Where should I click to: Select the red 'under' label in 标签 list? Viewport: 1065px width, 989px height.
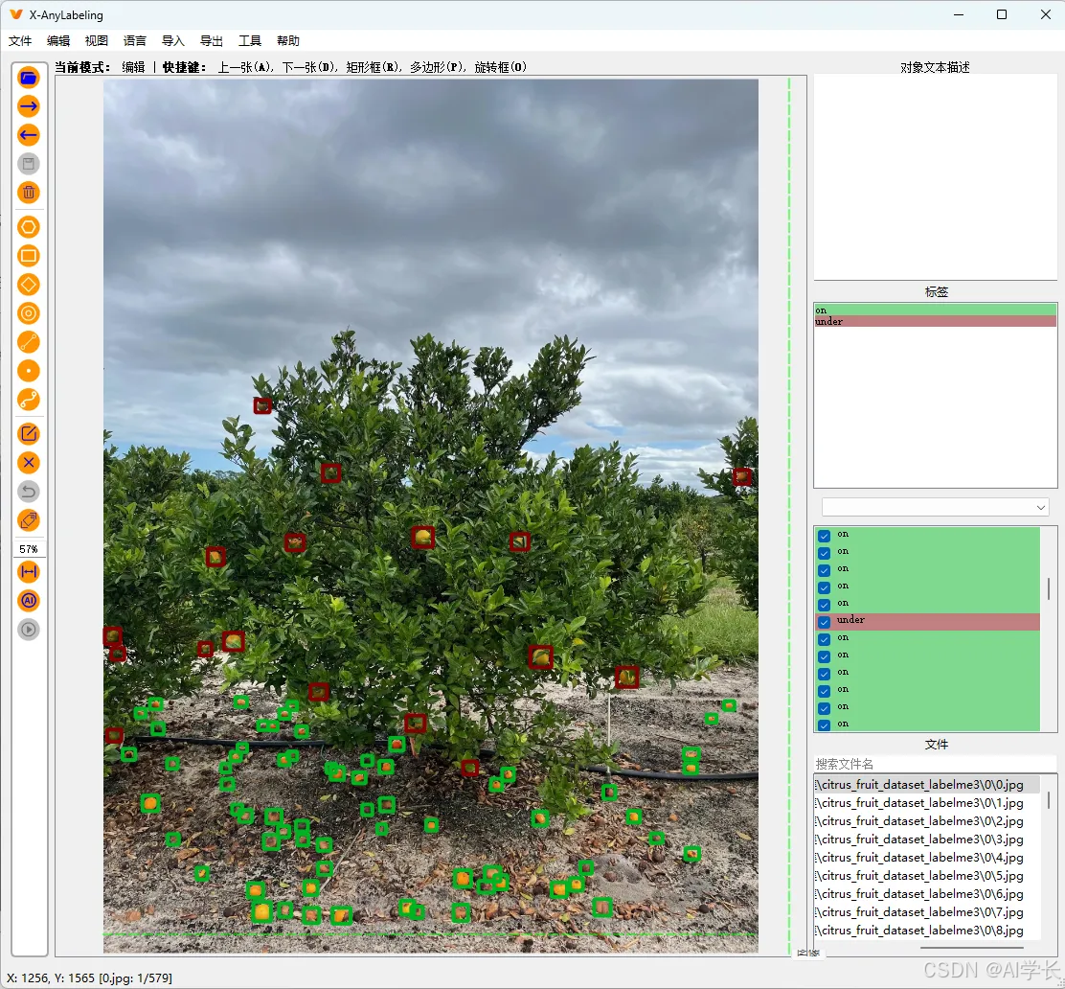[x=935, y=321]
